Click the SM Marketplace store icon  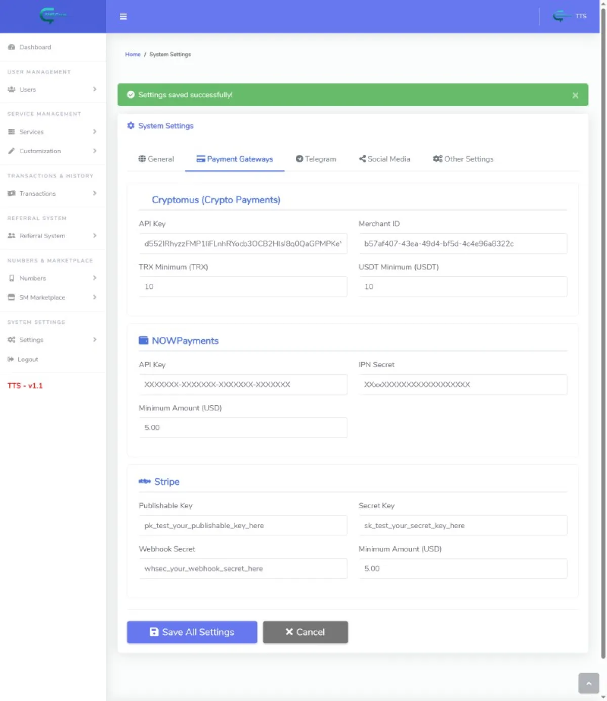[x=12, y=297]
